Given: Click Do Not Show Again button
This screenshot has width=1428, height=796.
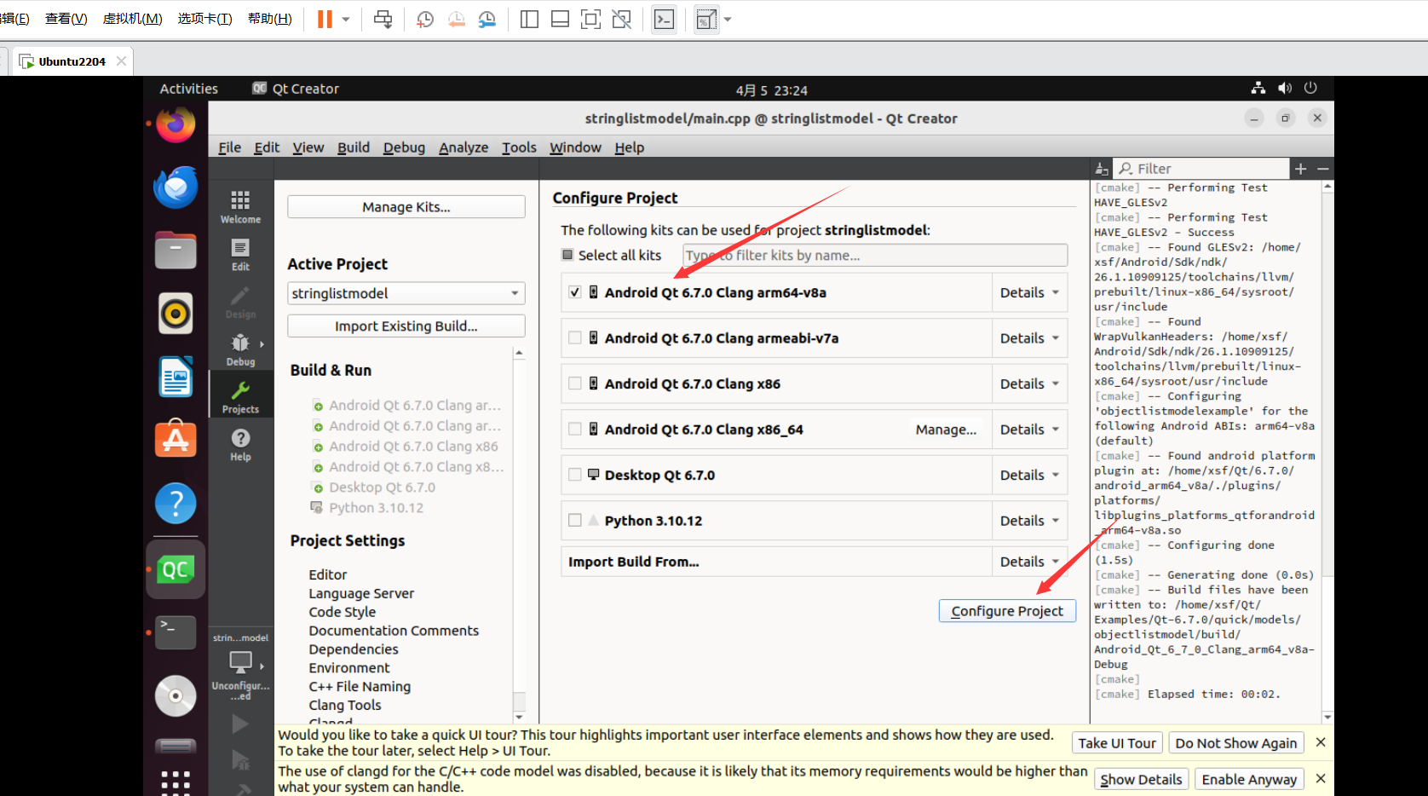Looking at the screenshot, I should (x=1236, y=743).
